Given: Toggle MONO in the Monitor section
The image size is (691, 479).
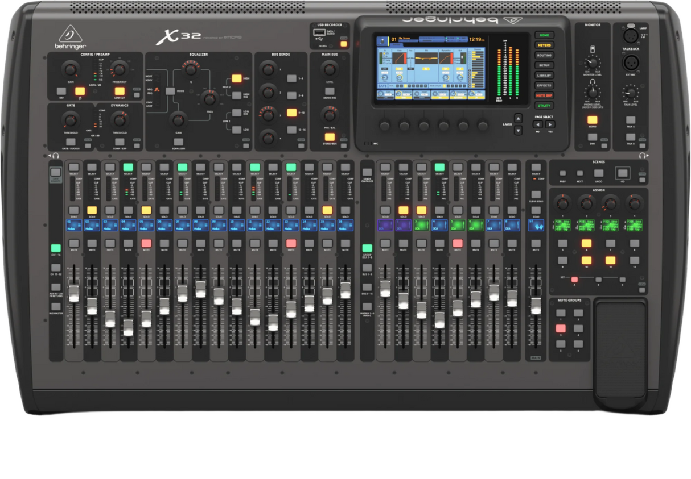Looking at the screenshot, I should (x=593, y=121).
